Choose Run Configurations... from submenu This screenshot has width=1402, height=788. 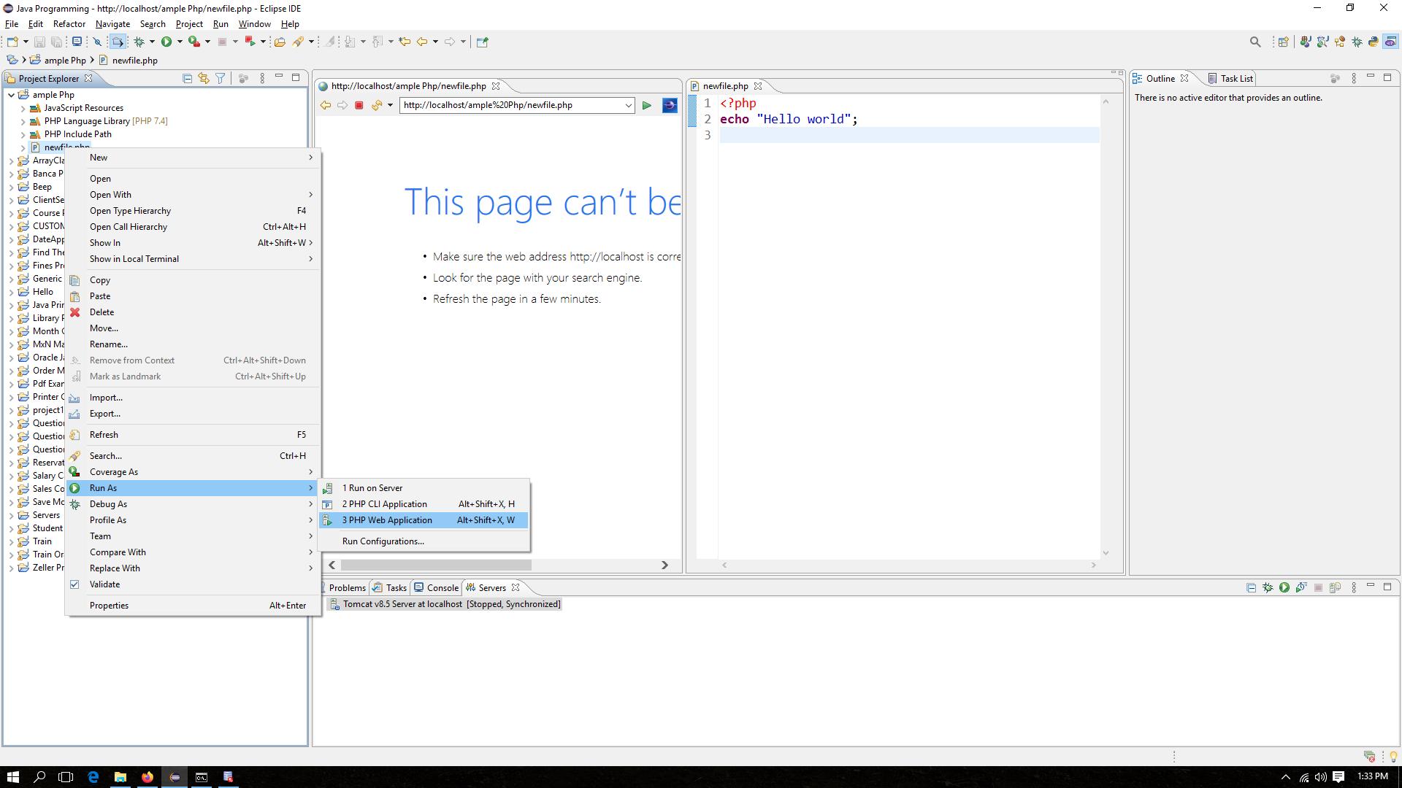coord(383,541)
